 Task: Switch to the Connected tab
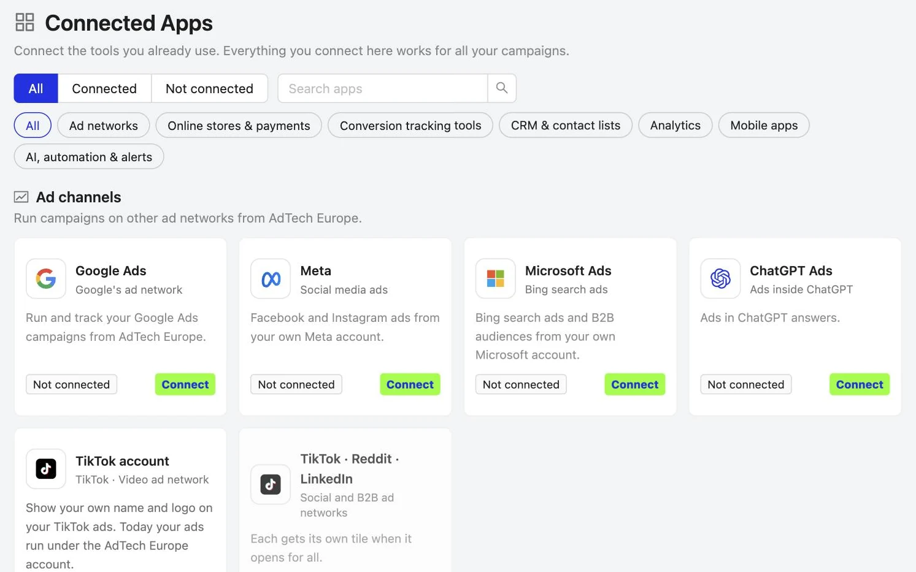tap(104, 88)
